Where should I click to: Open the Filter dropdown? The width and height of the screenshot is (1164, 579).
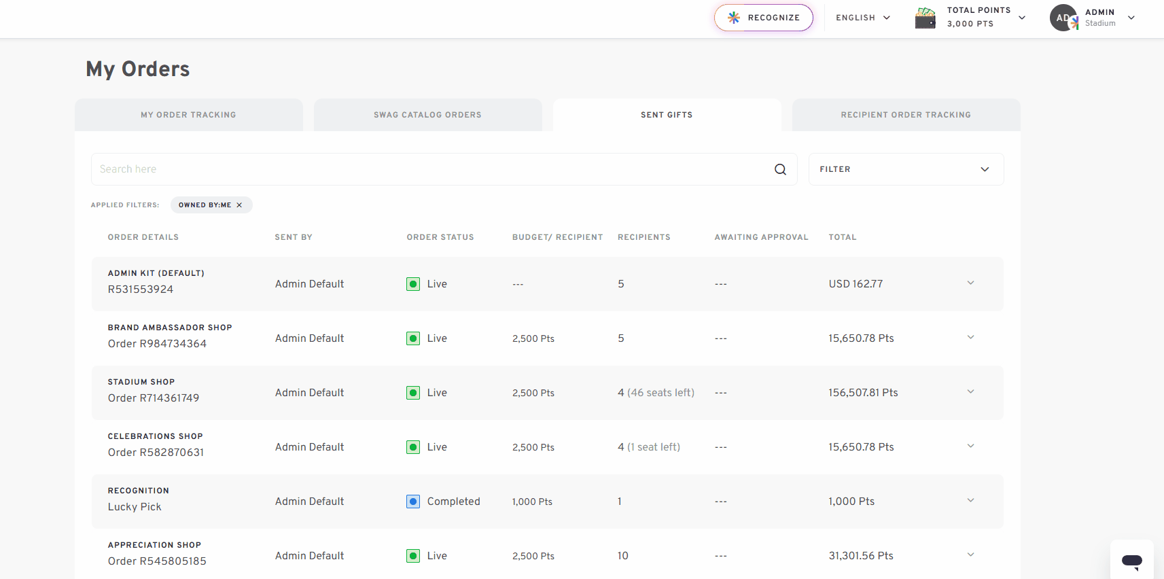tap(906, 169)
